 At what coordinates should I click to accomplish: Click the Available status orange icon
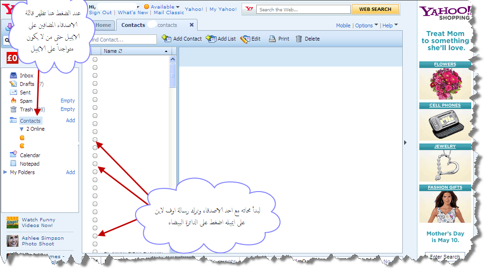[147, 7]
